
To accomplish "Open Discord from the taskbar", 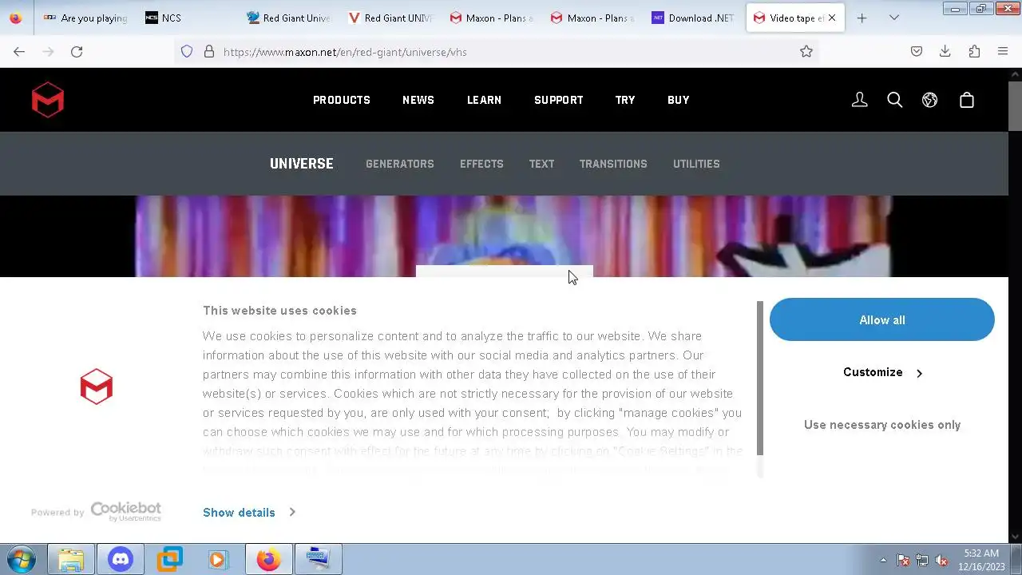I will point(121,559).
